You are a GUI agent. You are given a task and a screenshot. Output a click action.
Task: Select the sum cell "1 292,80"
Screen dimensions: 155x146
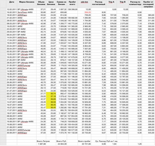61,108
